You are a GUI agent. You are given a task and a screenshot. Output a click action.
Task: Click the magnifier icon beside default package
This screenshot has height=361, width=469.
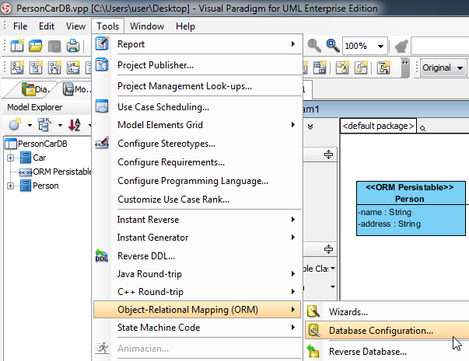(x=422, y=128)
